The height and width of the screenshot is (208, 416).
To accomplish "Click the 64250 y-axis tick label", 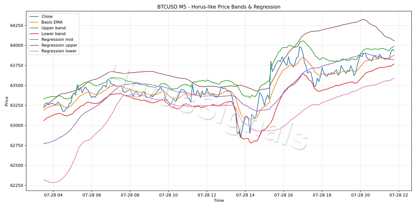I will point(17,25).
